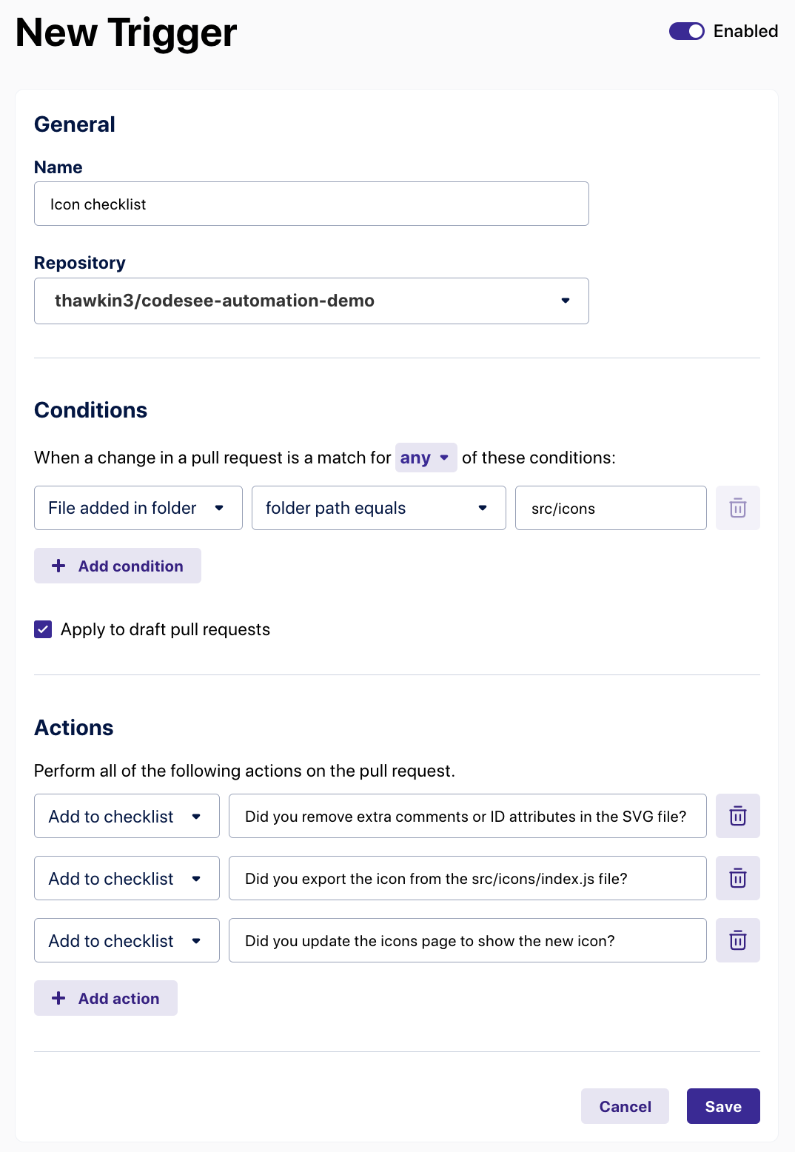Open the Repository dropdown
The height and width of the screenshot is (1152, 795).
[x=311, y=301]
